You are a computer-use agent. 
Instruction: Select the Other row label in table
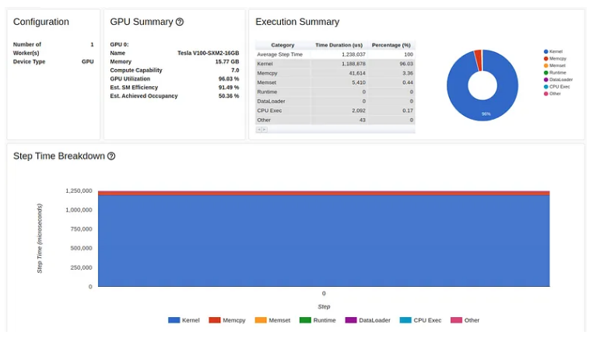point(264,120)
